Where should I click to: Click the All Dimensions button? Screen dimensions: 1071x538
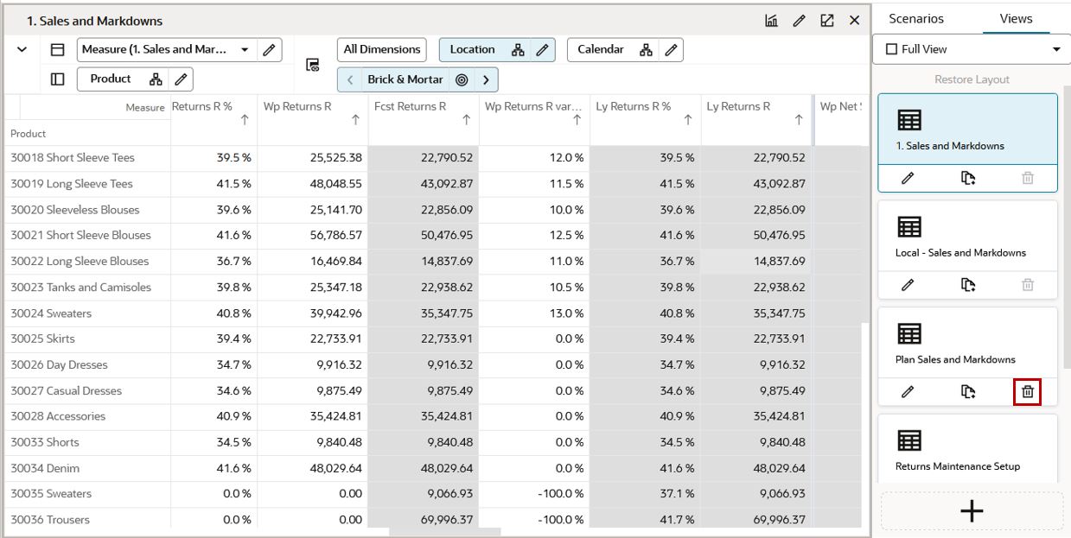point(382,50)
